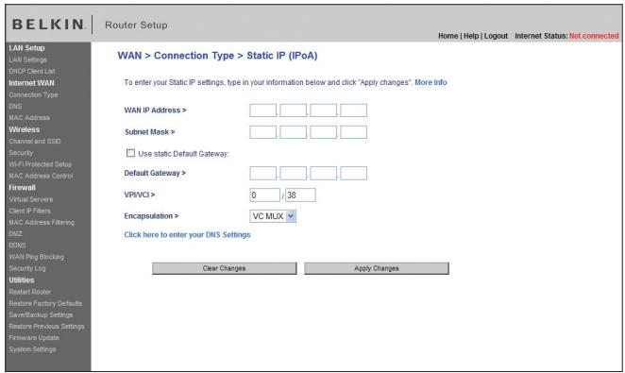Click the third Subnet Mask octet field

coord(324,132)
